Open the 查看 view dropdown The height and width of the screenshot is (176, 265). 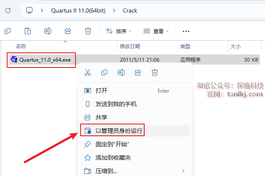[x=156, y=31]
